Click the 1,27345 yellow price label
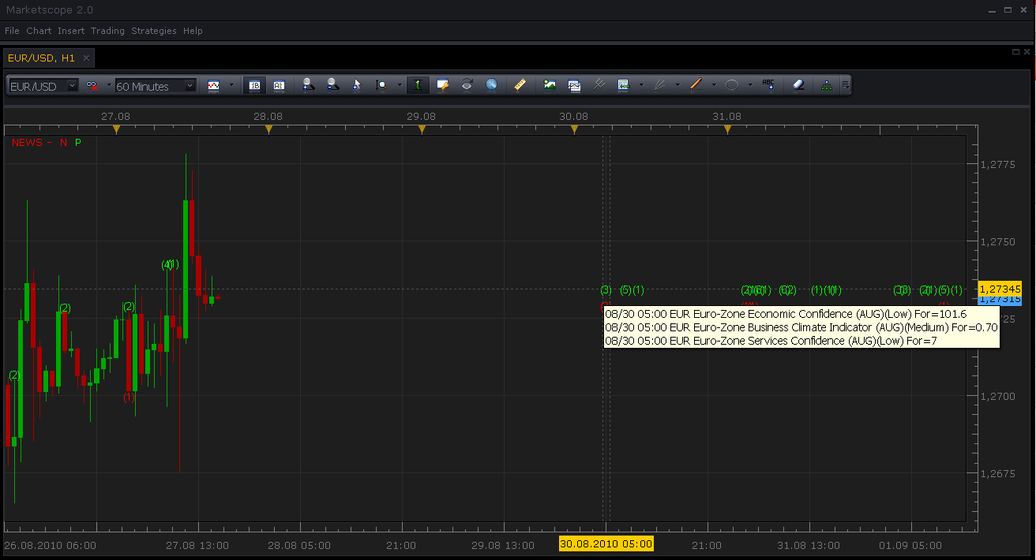Image resolution: width=1036 pixels, height=560 pixels. click(1000, 288)
